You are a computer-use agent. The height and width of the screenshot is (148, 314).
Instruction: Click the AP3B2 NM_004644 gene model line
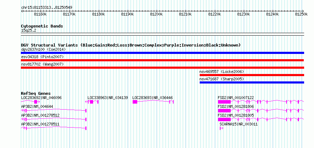tap(54, 110)
